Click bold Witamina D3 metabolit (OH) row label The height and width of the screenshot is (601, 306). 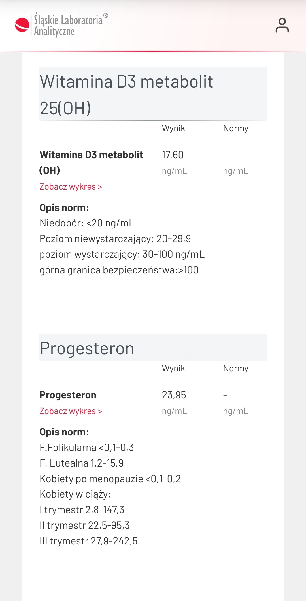pyautogui.click(x=91, y=163)
